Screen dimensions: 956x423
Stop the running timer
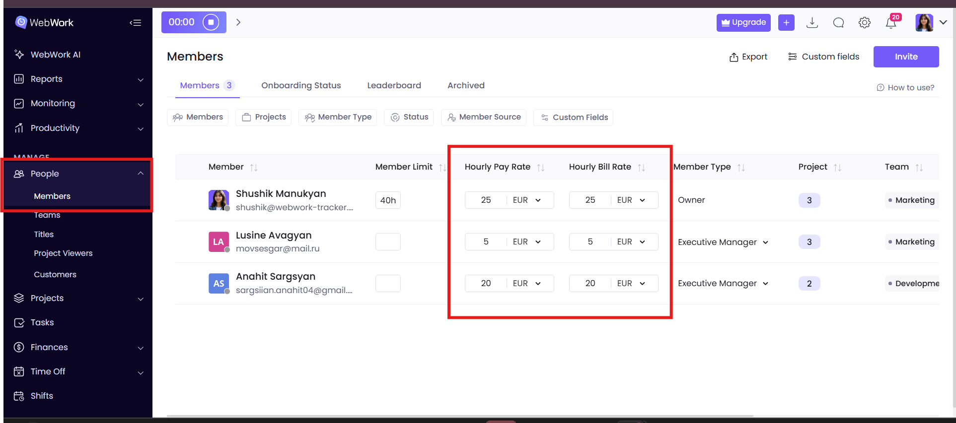tap(211, 22)
